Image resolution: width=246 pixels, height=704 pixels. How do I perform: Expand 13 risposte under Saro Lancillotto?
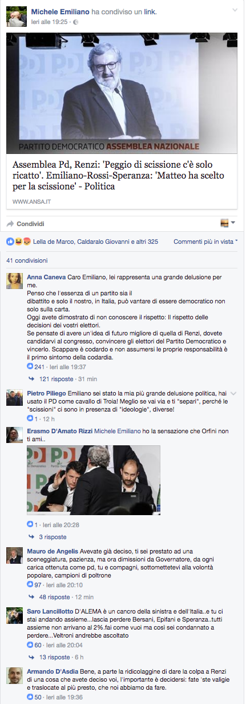[54, 658]
